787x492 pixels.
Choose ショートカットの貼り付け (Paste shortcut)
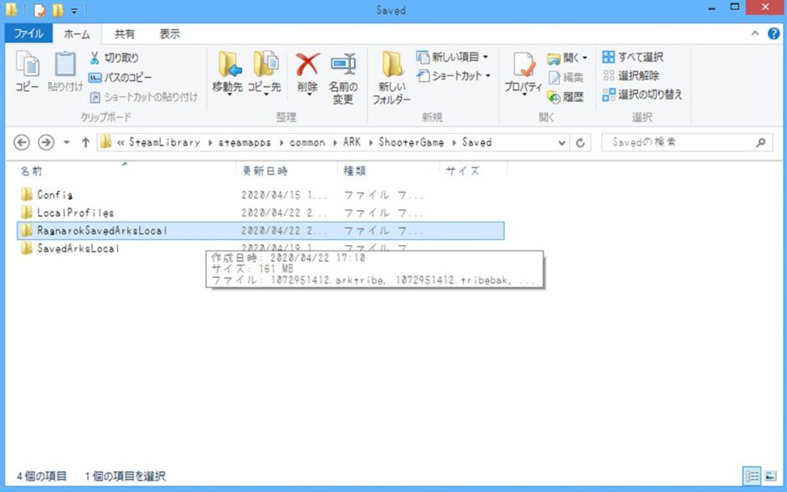click(x=143, y=97)
